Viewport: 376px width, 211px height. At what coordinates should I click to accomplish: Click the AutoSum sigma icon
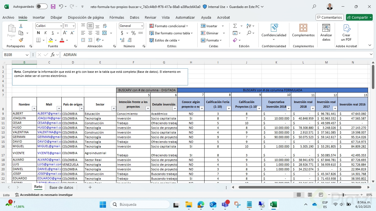click(235, 26)
